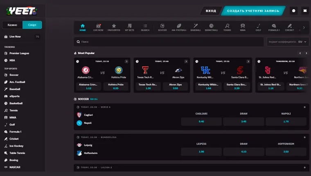Show next Most Popular matches
This screenshot has height=176, width=311.
point(306,53)
